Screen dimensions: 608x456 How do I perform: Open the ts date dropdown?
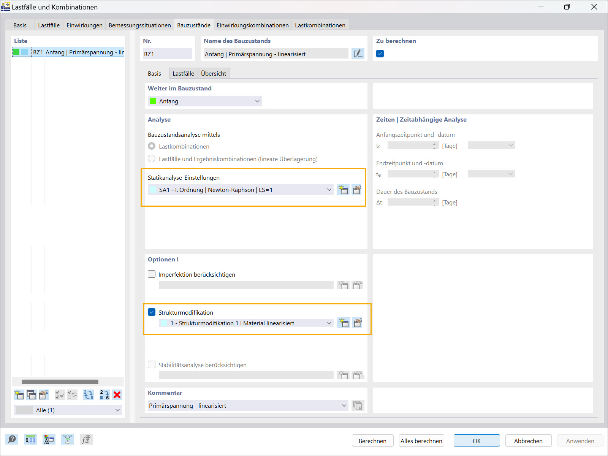(491, 145)
